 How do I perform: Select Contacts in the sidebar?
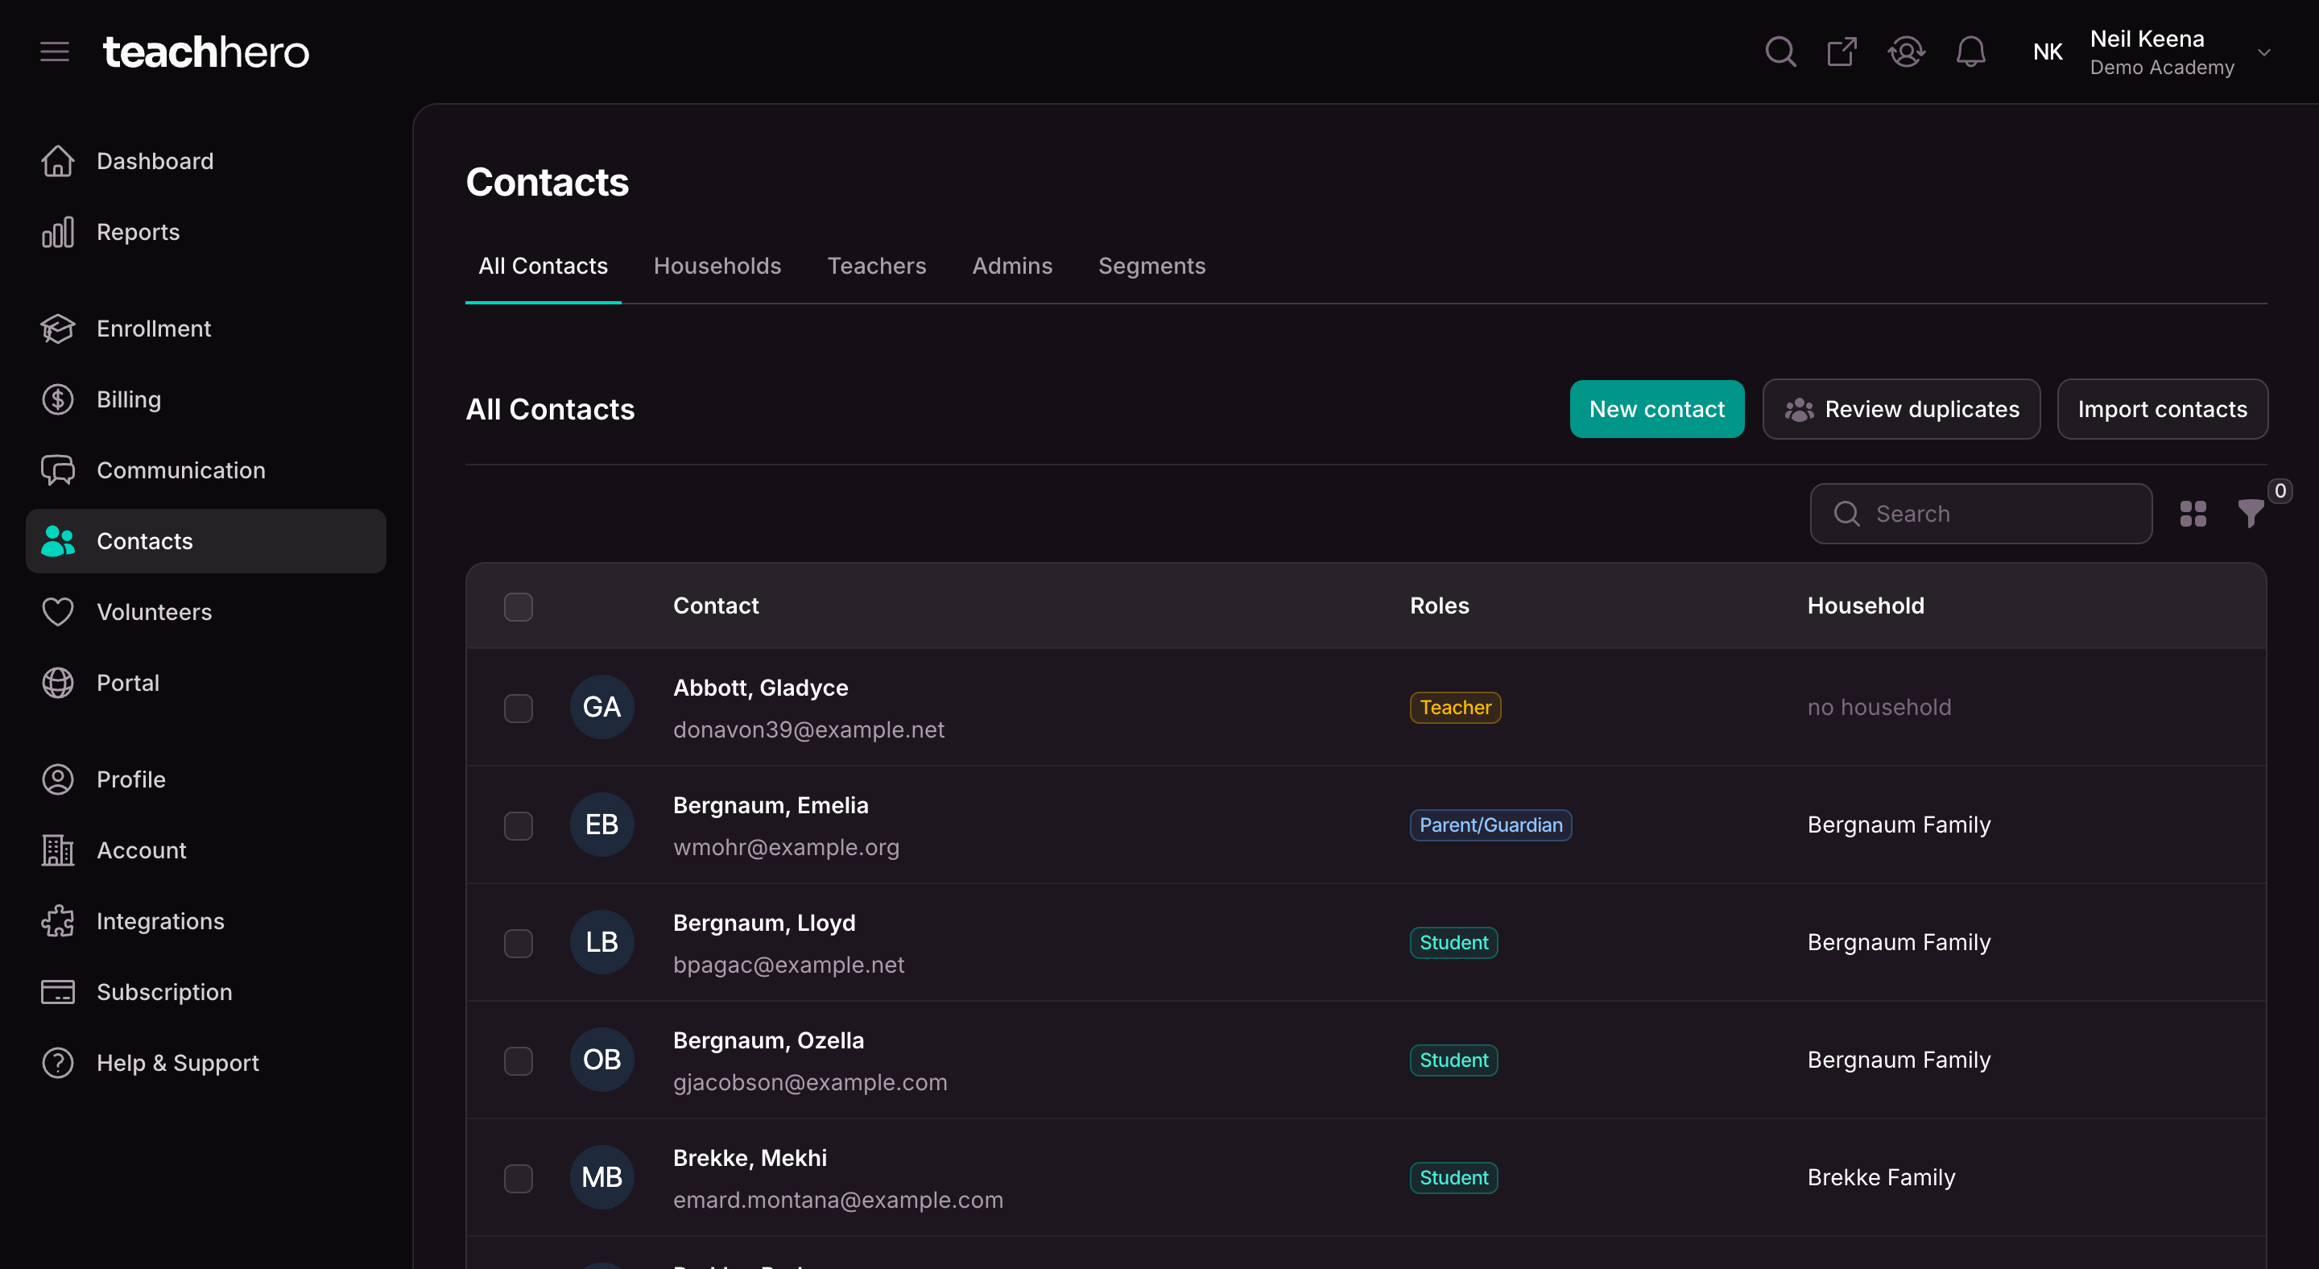(x=206, y=541)
